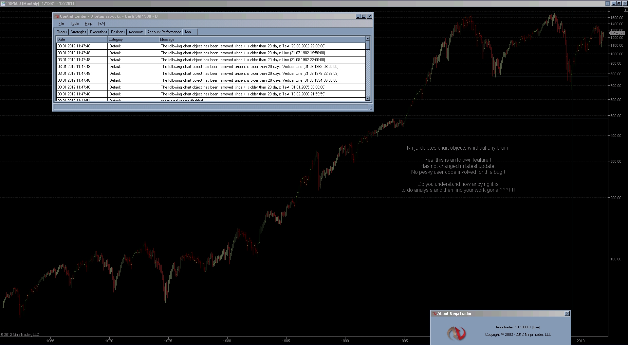Click the log scrollbar down arrow
Image resolution: width=628 pixels, height=345 pixels.
[x=368, y=98]
